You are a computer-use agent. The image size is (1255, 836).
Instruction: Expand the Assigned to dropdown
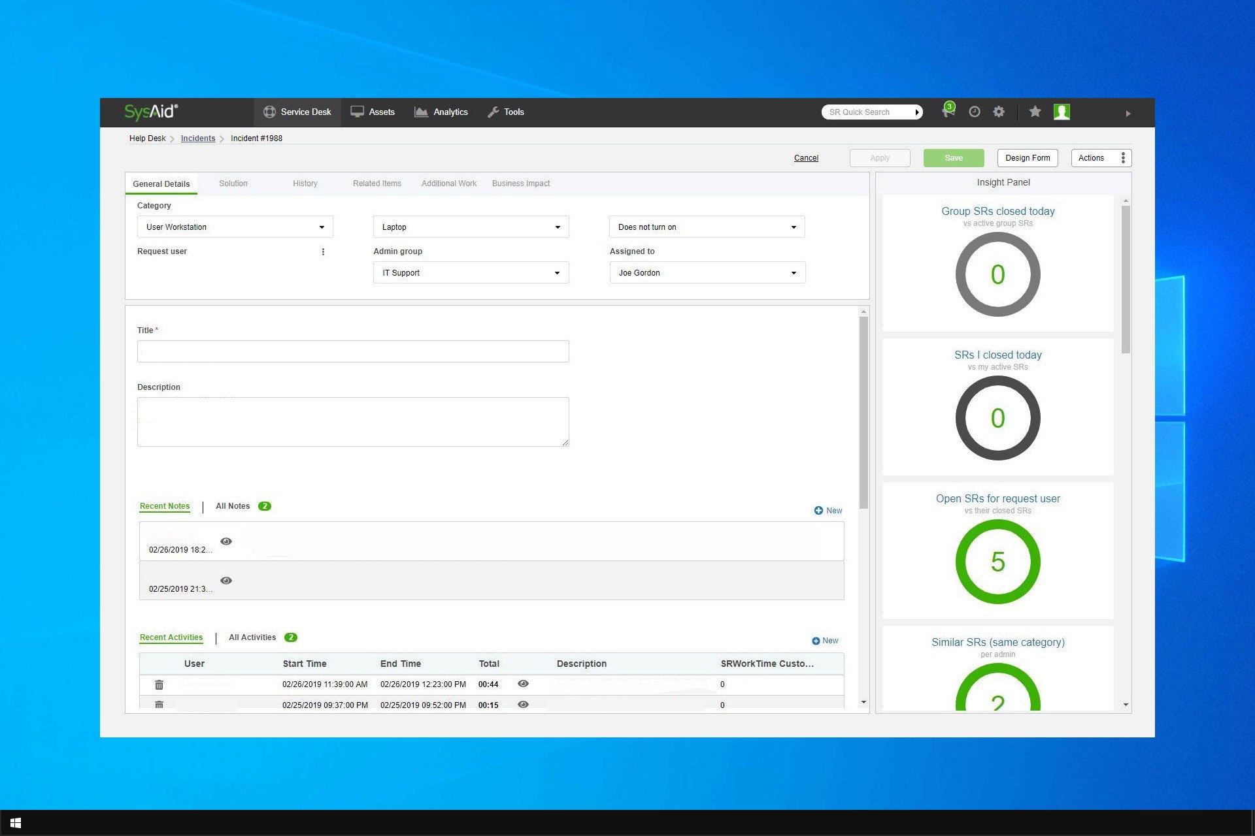(793, 272)
